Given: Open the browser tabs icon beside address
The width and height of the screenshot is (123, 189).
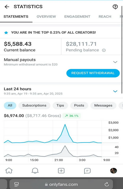Looking at the screenshot, I should tap(16, 184).
